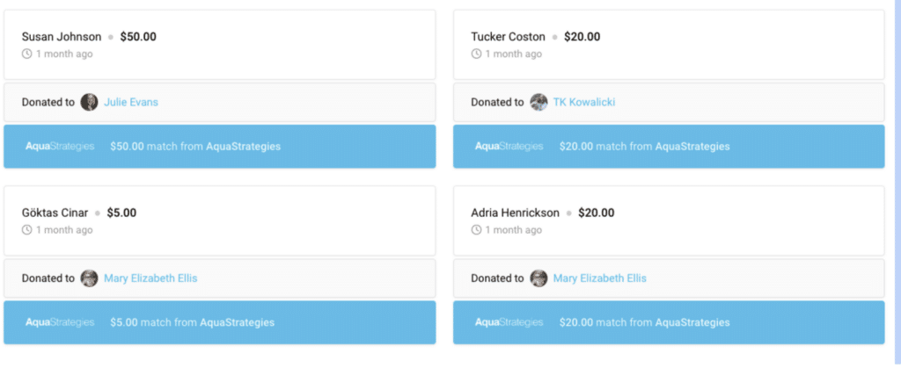Screen dimensions: 901x368
Task: Click AquaStrategies logo in $5.00 match banner
Action: 60,322
